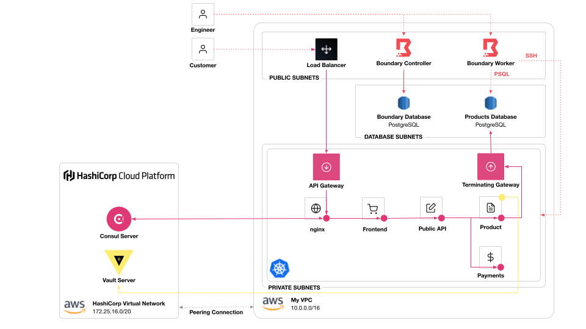Click the Frontend label
This screenshot has width=586, height=329.
(x=375, y=230)
